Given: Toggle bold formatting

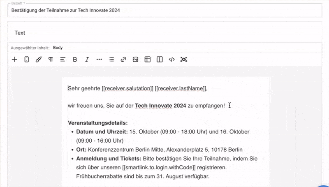Looking at the screenshot, I should pos(75,59).
